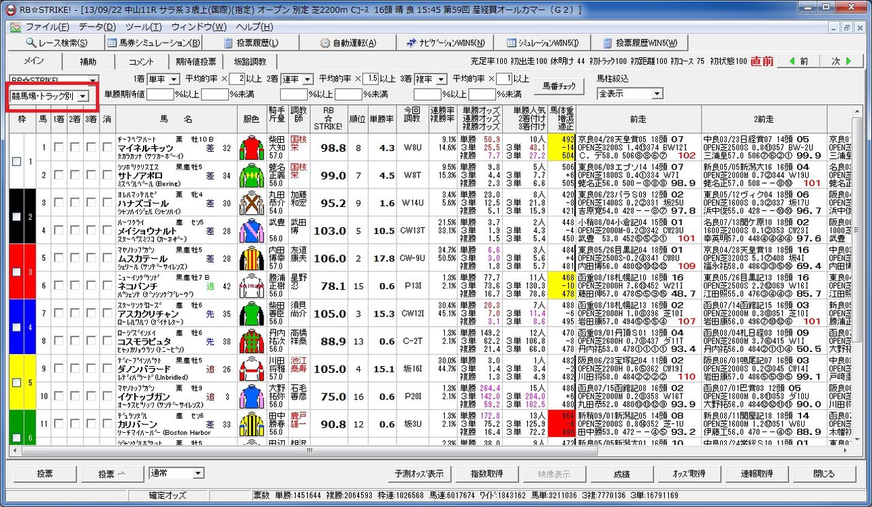The height and width of the screenshot is (507, 872).
Task: Focus the 1着 平均的率 multiplier field
Action: (237, 78)
